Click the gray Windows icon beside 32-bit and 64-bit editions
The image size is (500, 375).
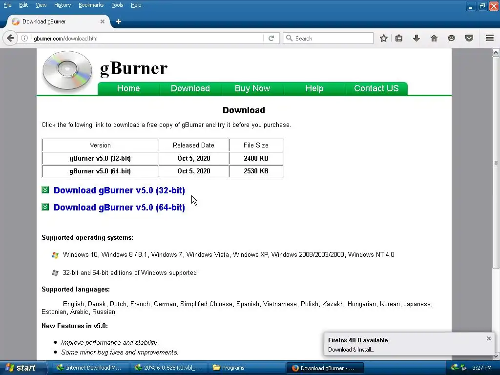[55, 272]
